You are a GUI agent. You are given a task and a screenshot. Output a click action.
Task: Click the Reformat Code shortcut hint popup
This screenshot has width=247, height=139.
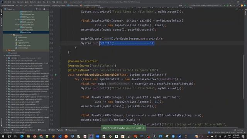[123, 128]
